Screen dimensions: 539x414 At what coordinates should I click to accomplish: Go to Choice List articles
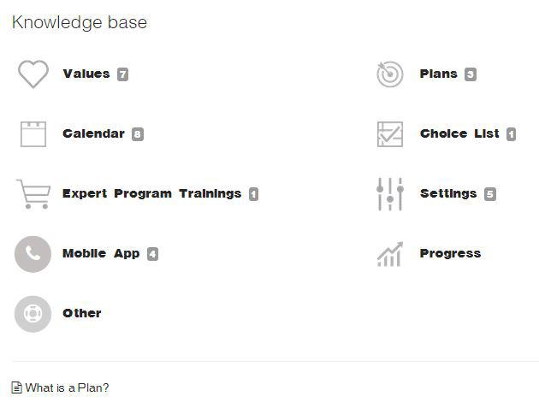(459, 133)
